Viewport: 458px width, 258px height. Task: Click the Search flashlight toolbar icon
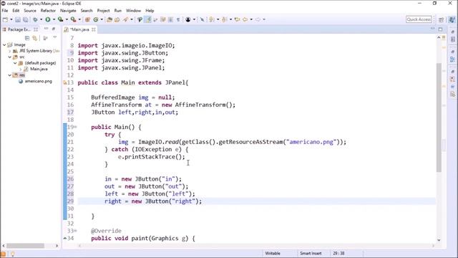pos(126,19)
